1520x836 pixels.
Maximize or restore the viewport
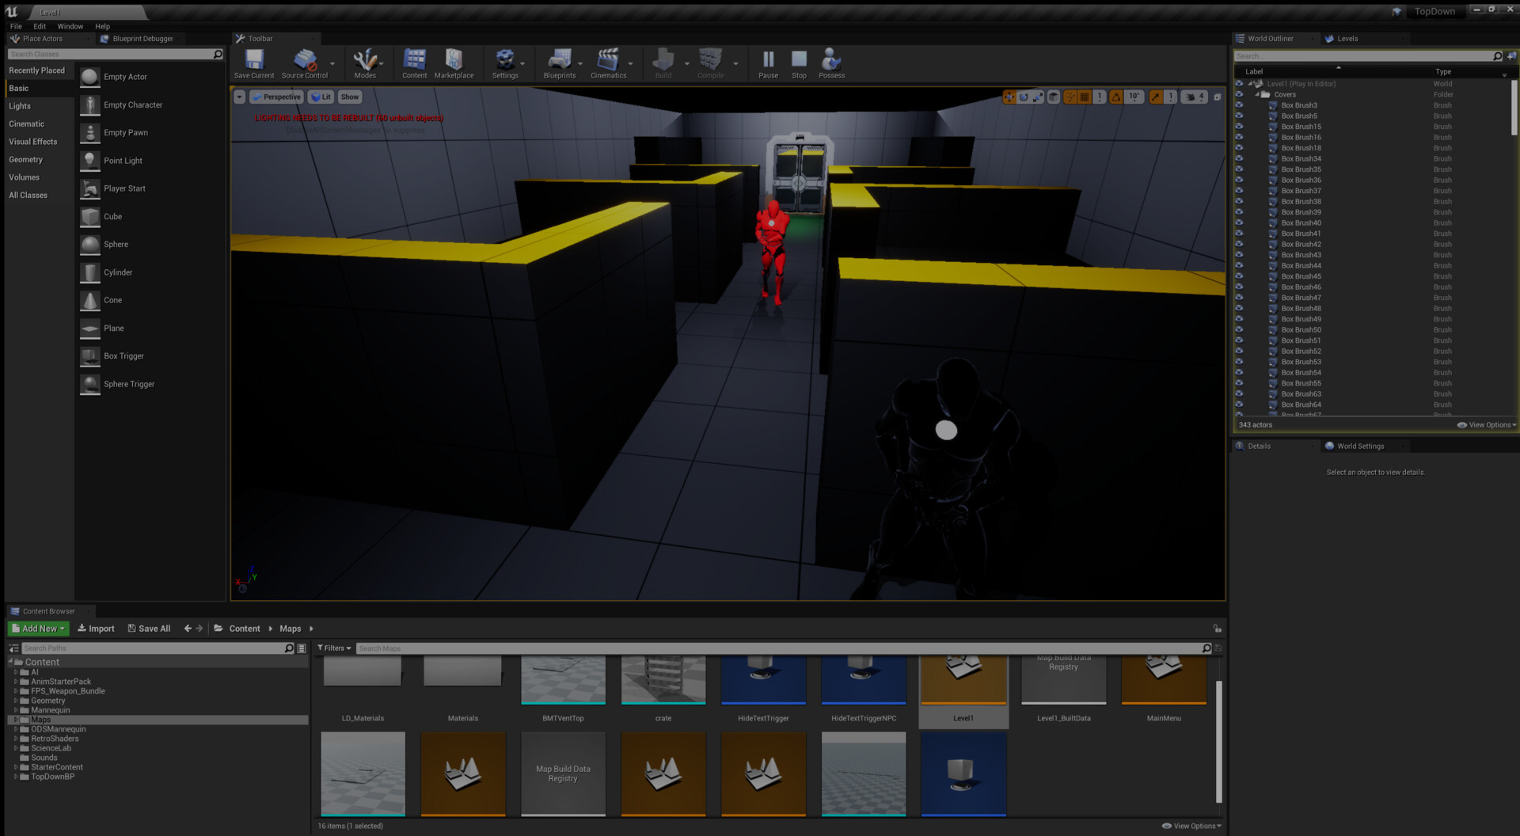(x=1218, y=97)
